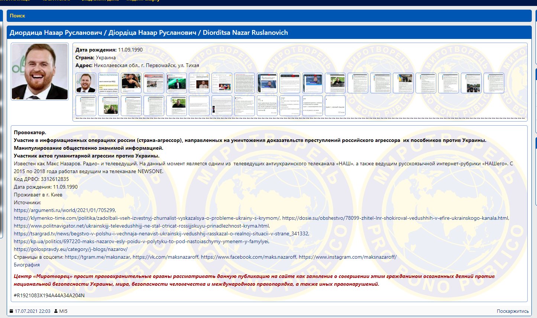The height and width of the screenshot is (318, 537).
Task: Click the 17.07.2021 22:03 timestamp link
Action: pyautogui.click(x=32, y=311)
